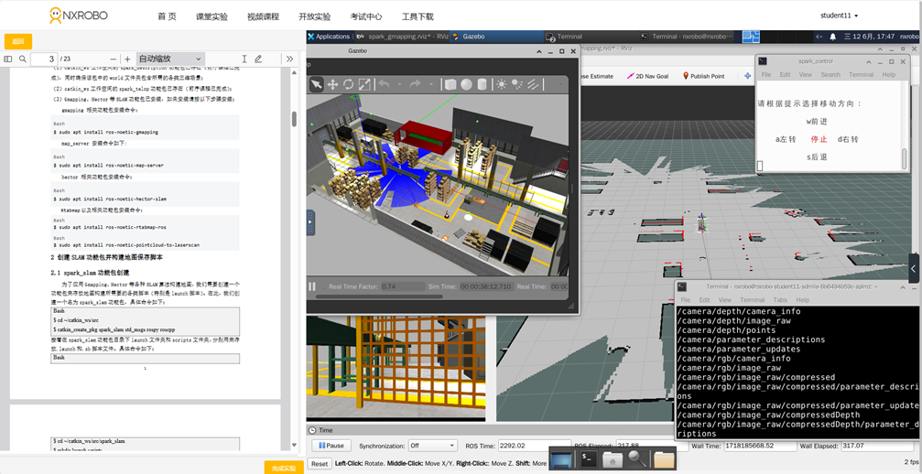Image resolution: width=922 pixels, height=474 pixels.
Task: Insert a cylinder shape in Gazebo
Action: point(483,84)
